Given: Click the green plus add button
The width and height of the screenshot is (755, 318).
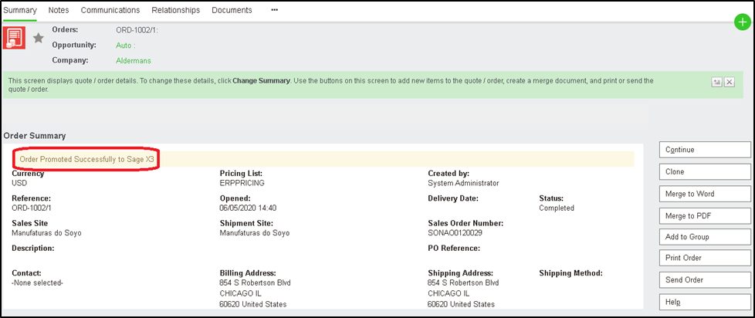Looking at the screenshot, I should [742, 22].
